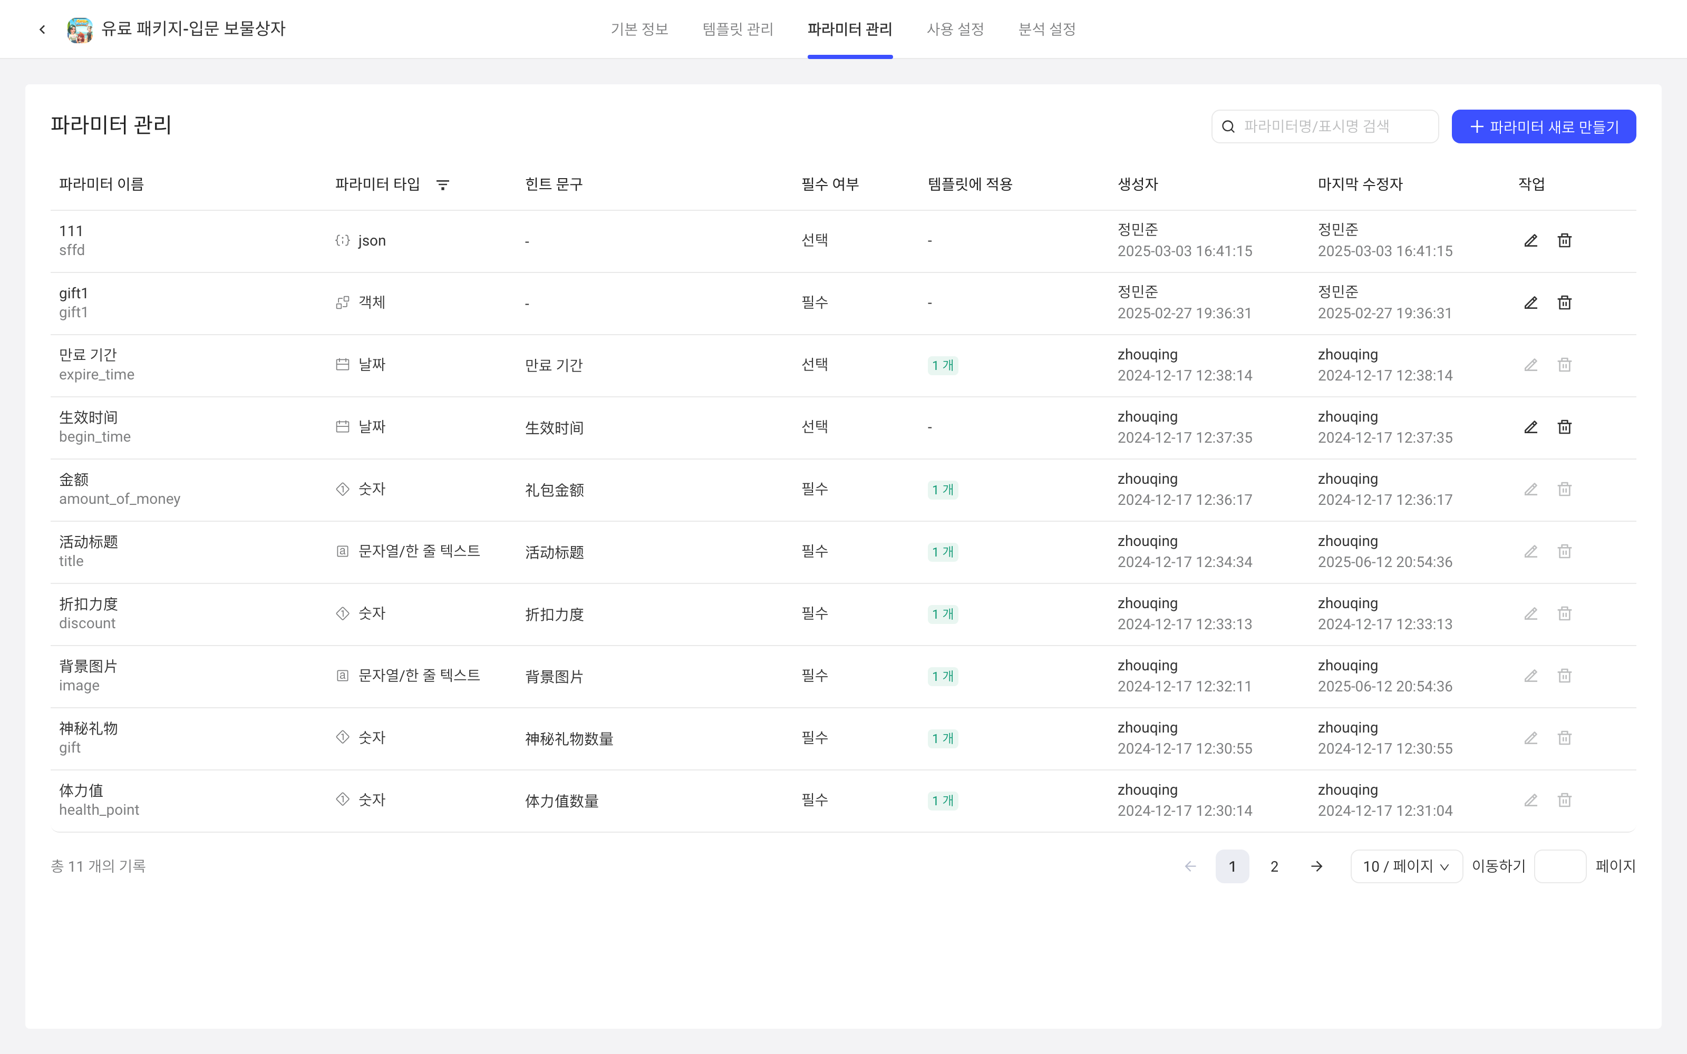Delete the begin_time parameter
The height and width of the screenshot is (1054, 1687).
tap(1565, 427)
